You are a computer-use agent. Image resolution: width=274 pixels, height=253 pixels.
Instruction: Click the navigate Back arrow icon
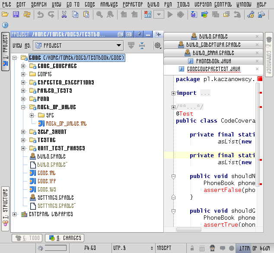point(124,15)
